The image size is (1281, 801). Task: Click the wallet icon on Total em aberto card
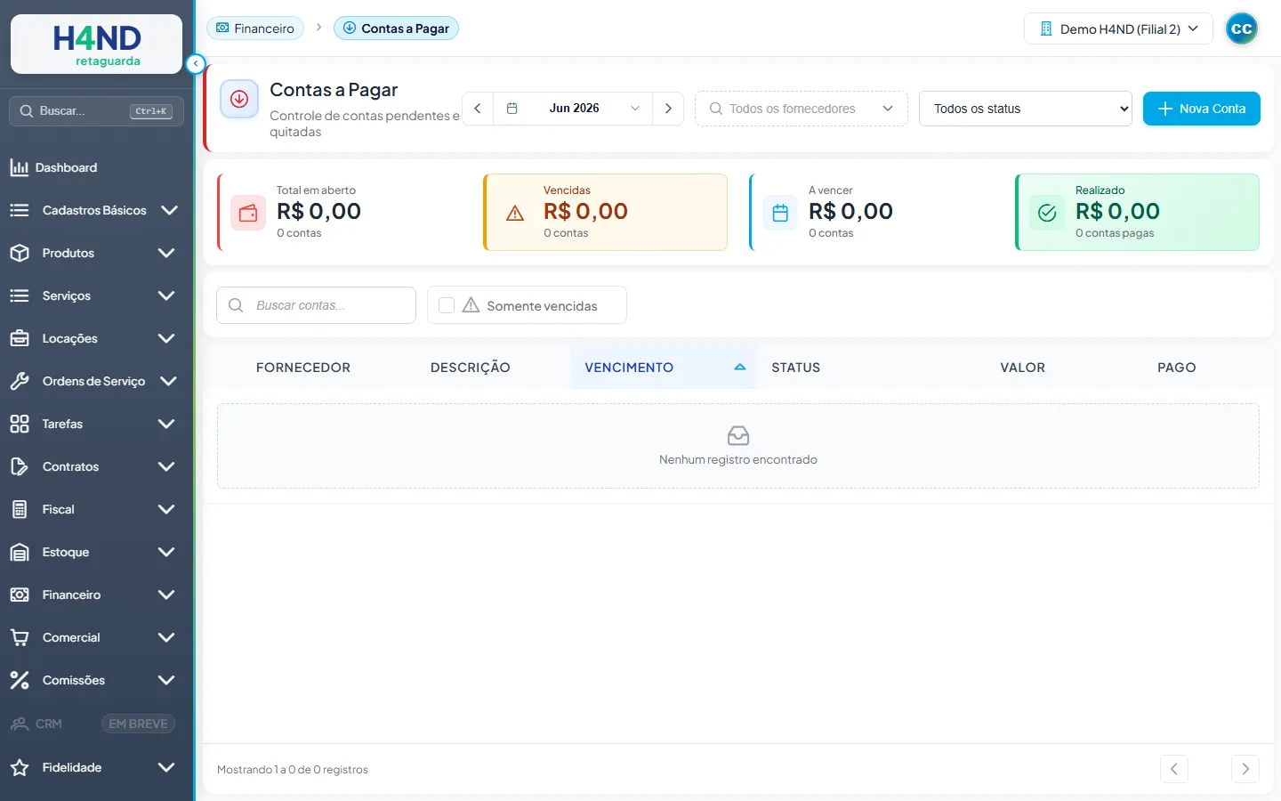pos(248,213)
